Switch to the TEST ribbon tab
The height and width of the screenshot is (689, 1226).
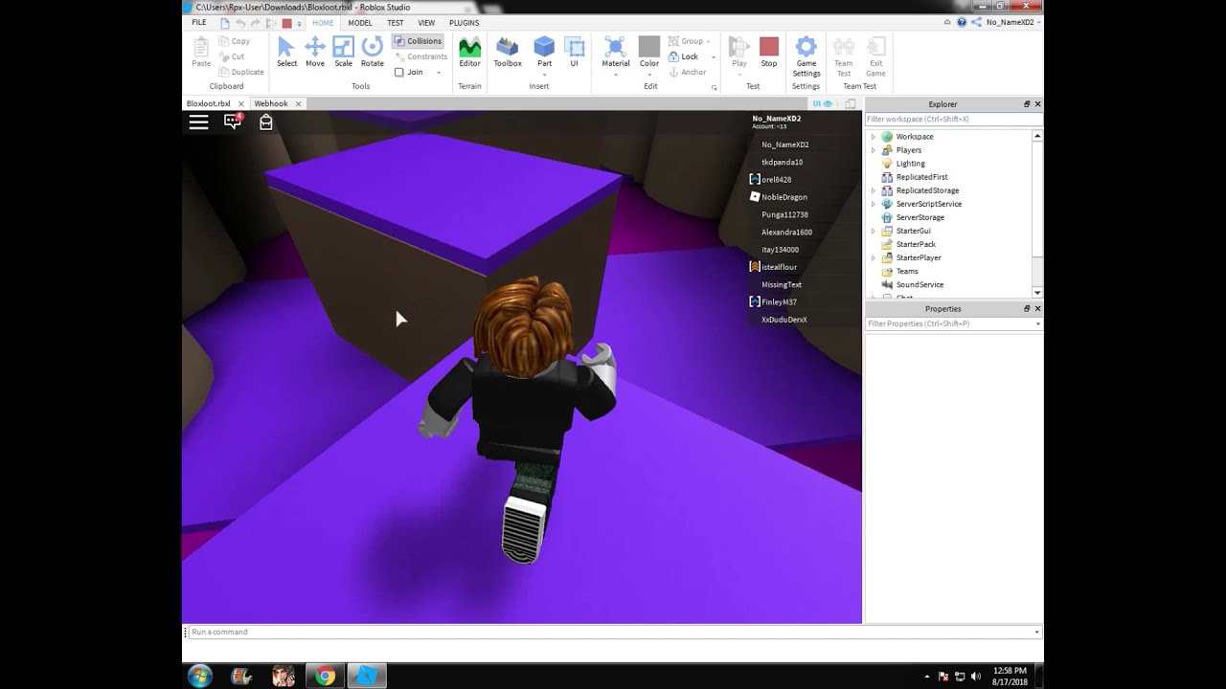coord(395,22)
